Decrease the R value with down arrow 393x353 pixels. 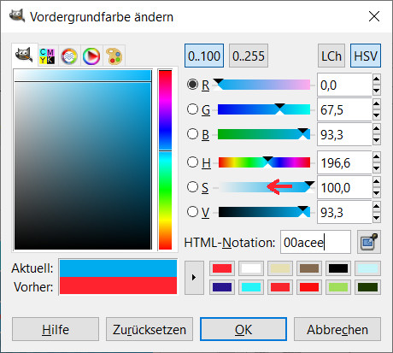(377, 91)
